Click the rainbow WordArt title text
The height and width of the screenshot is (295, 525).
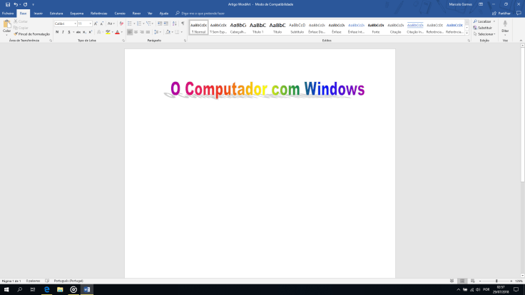(267, 89)
